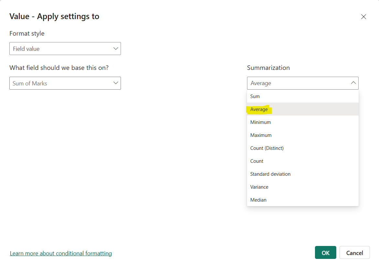The image size is (379, 267).
Task: Open the conditional formatting help link
Action: pos(61,253)
